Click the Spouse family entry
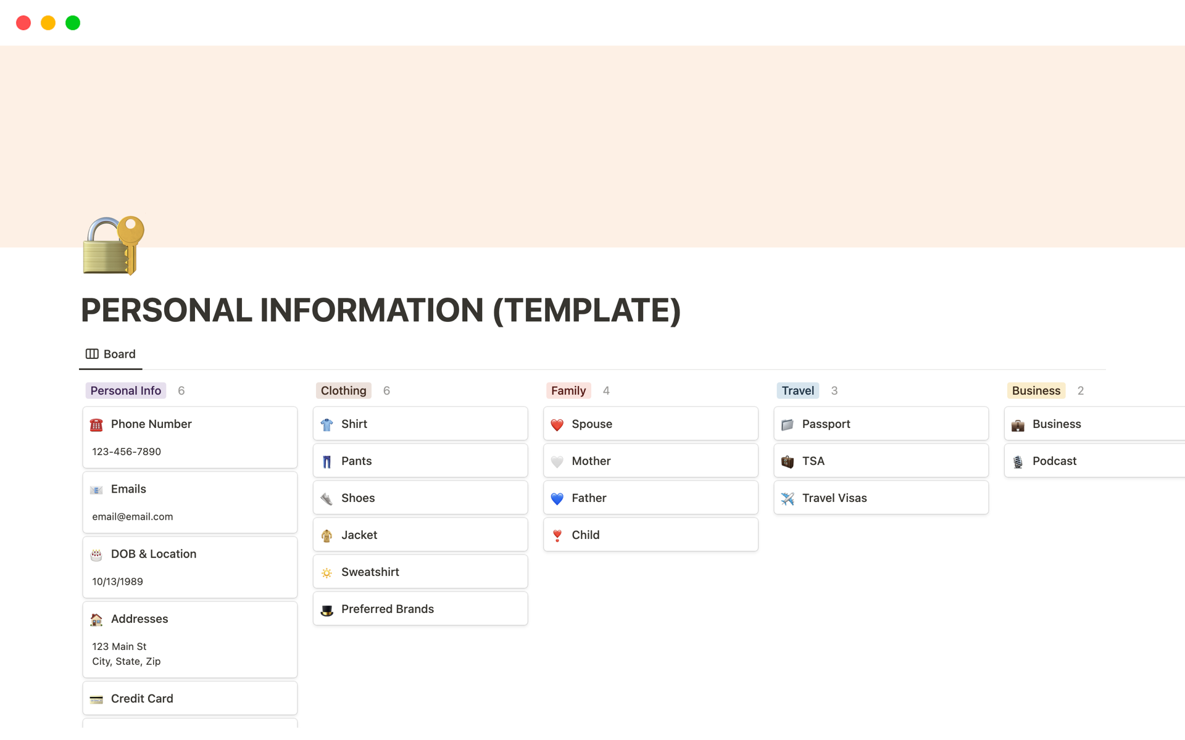The height and width of the screenshot is (740, 1185). pos(650,424)
